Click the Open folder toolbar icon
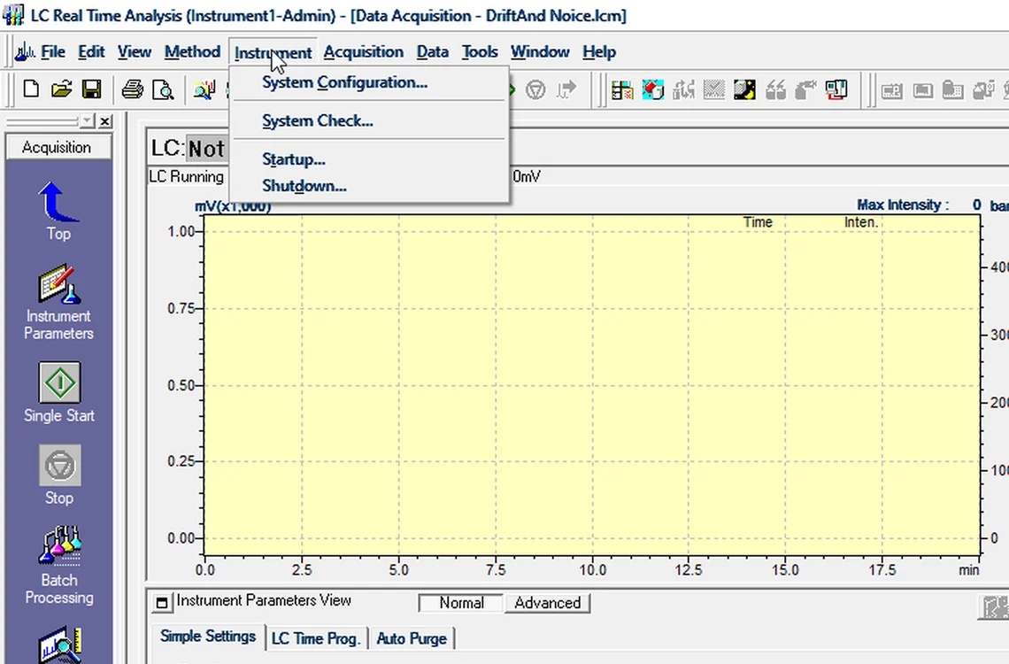 coord(61,89)
